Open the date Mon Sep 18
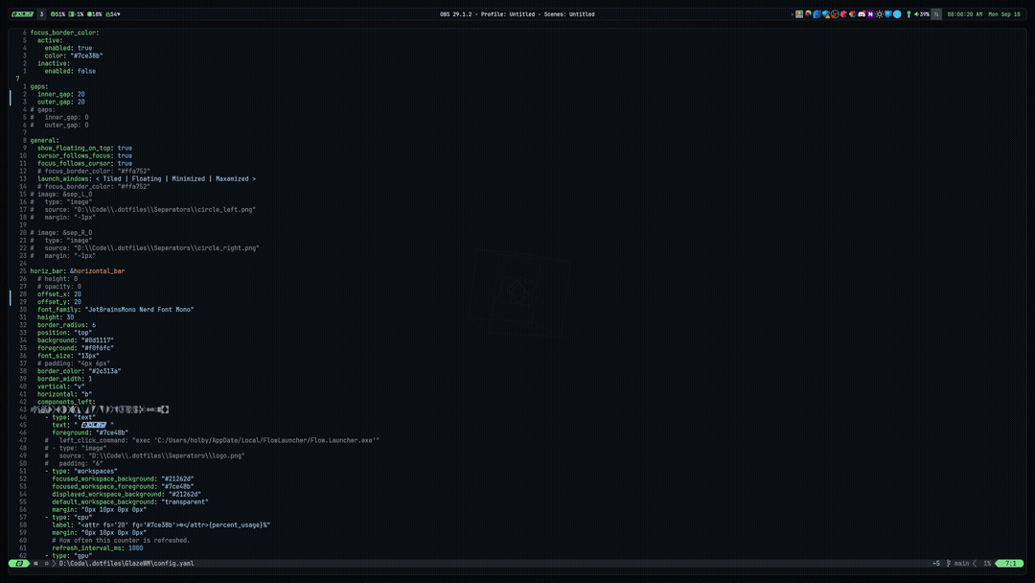This screenshot has height=583, width=1035. tap(1004, 14)
